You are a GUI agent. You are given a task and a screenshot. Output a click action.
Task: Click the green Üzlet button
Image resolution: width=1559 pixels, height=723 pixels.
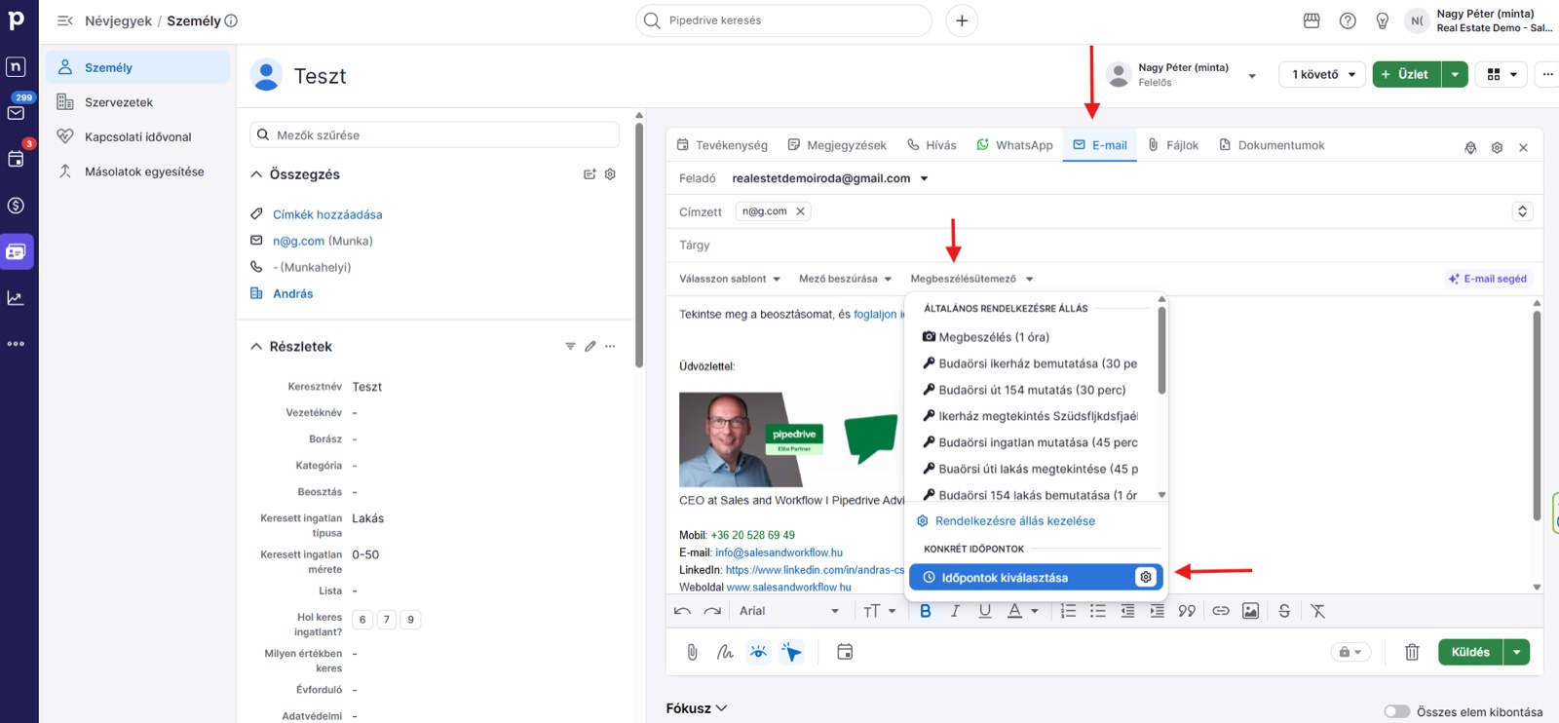1406,74
